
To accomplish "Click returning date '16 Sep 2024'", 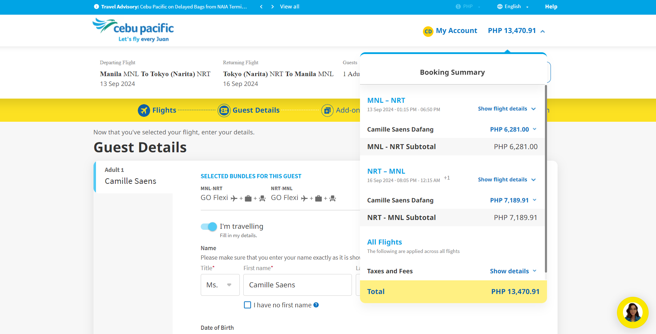I will 240,84.
